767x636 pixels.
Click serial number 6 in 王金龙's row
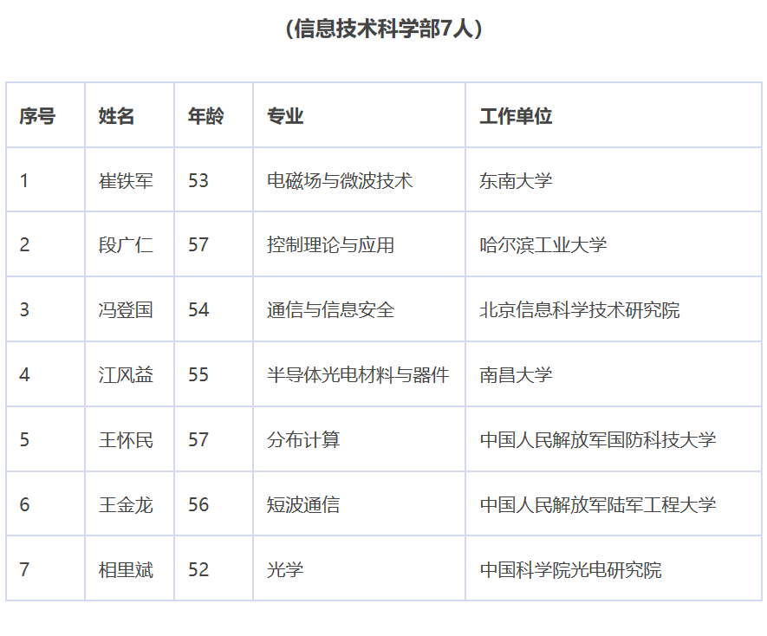pyautogui.click(x=24, y=504)
